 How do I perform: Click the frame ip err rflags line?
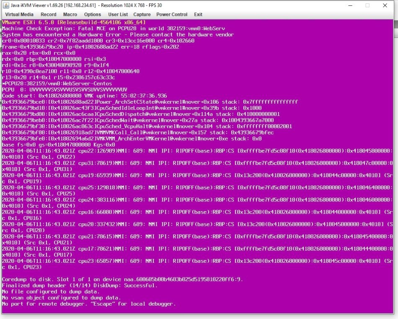click(x=90, y=47)
